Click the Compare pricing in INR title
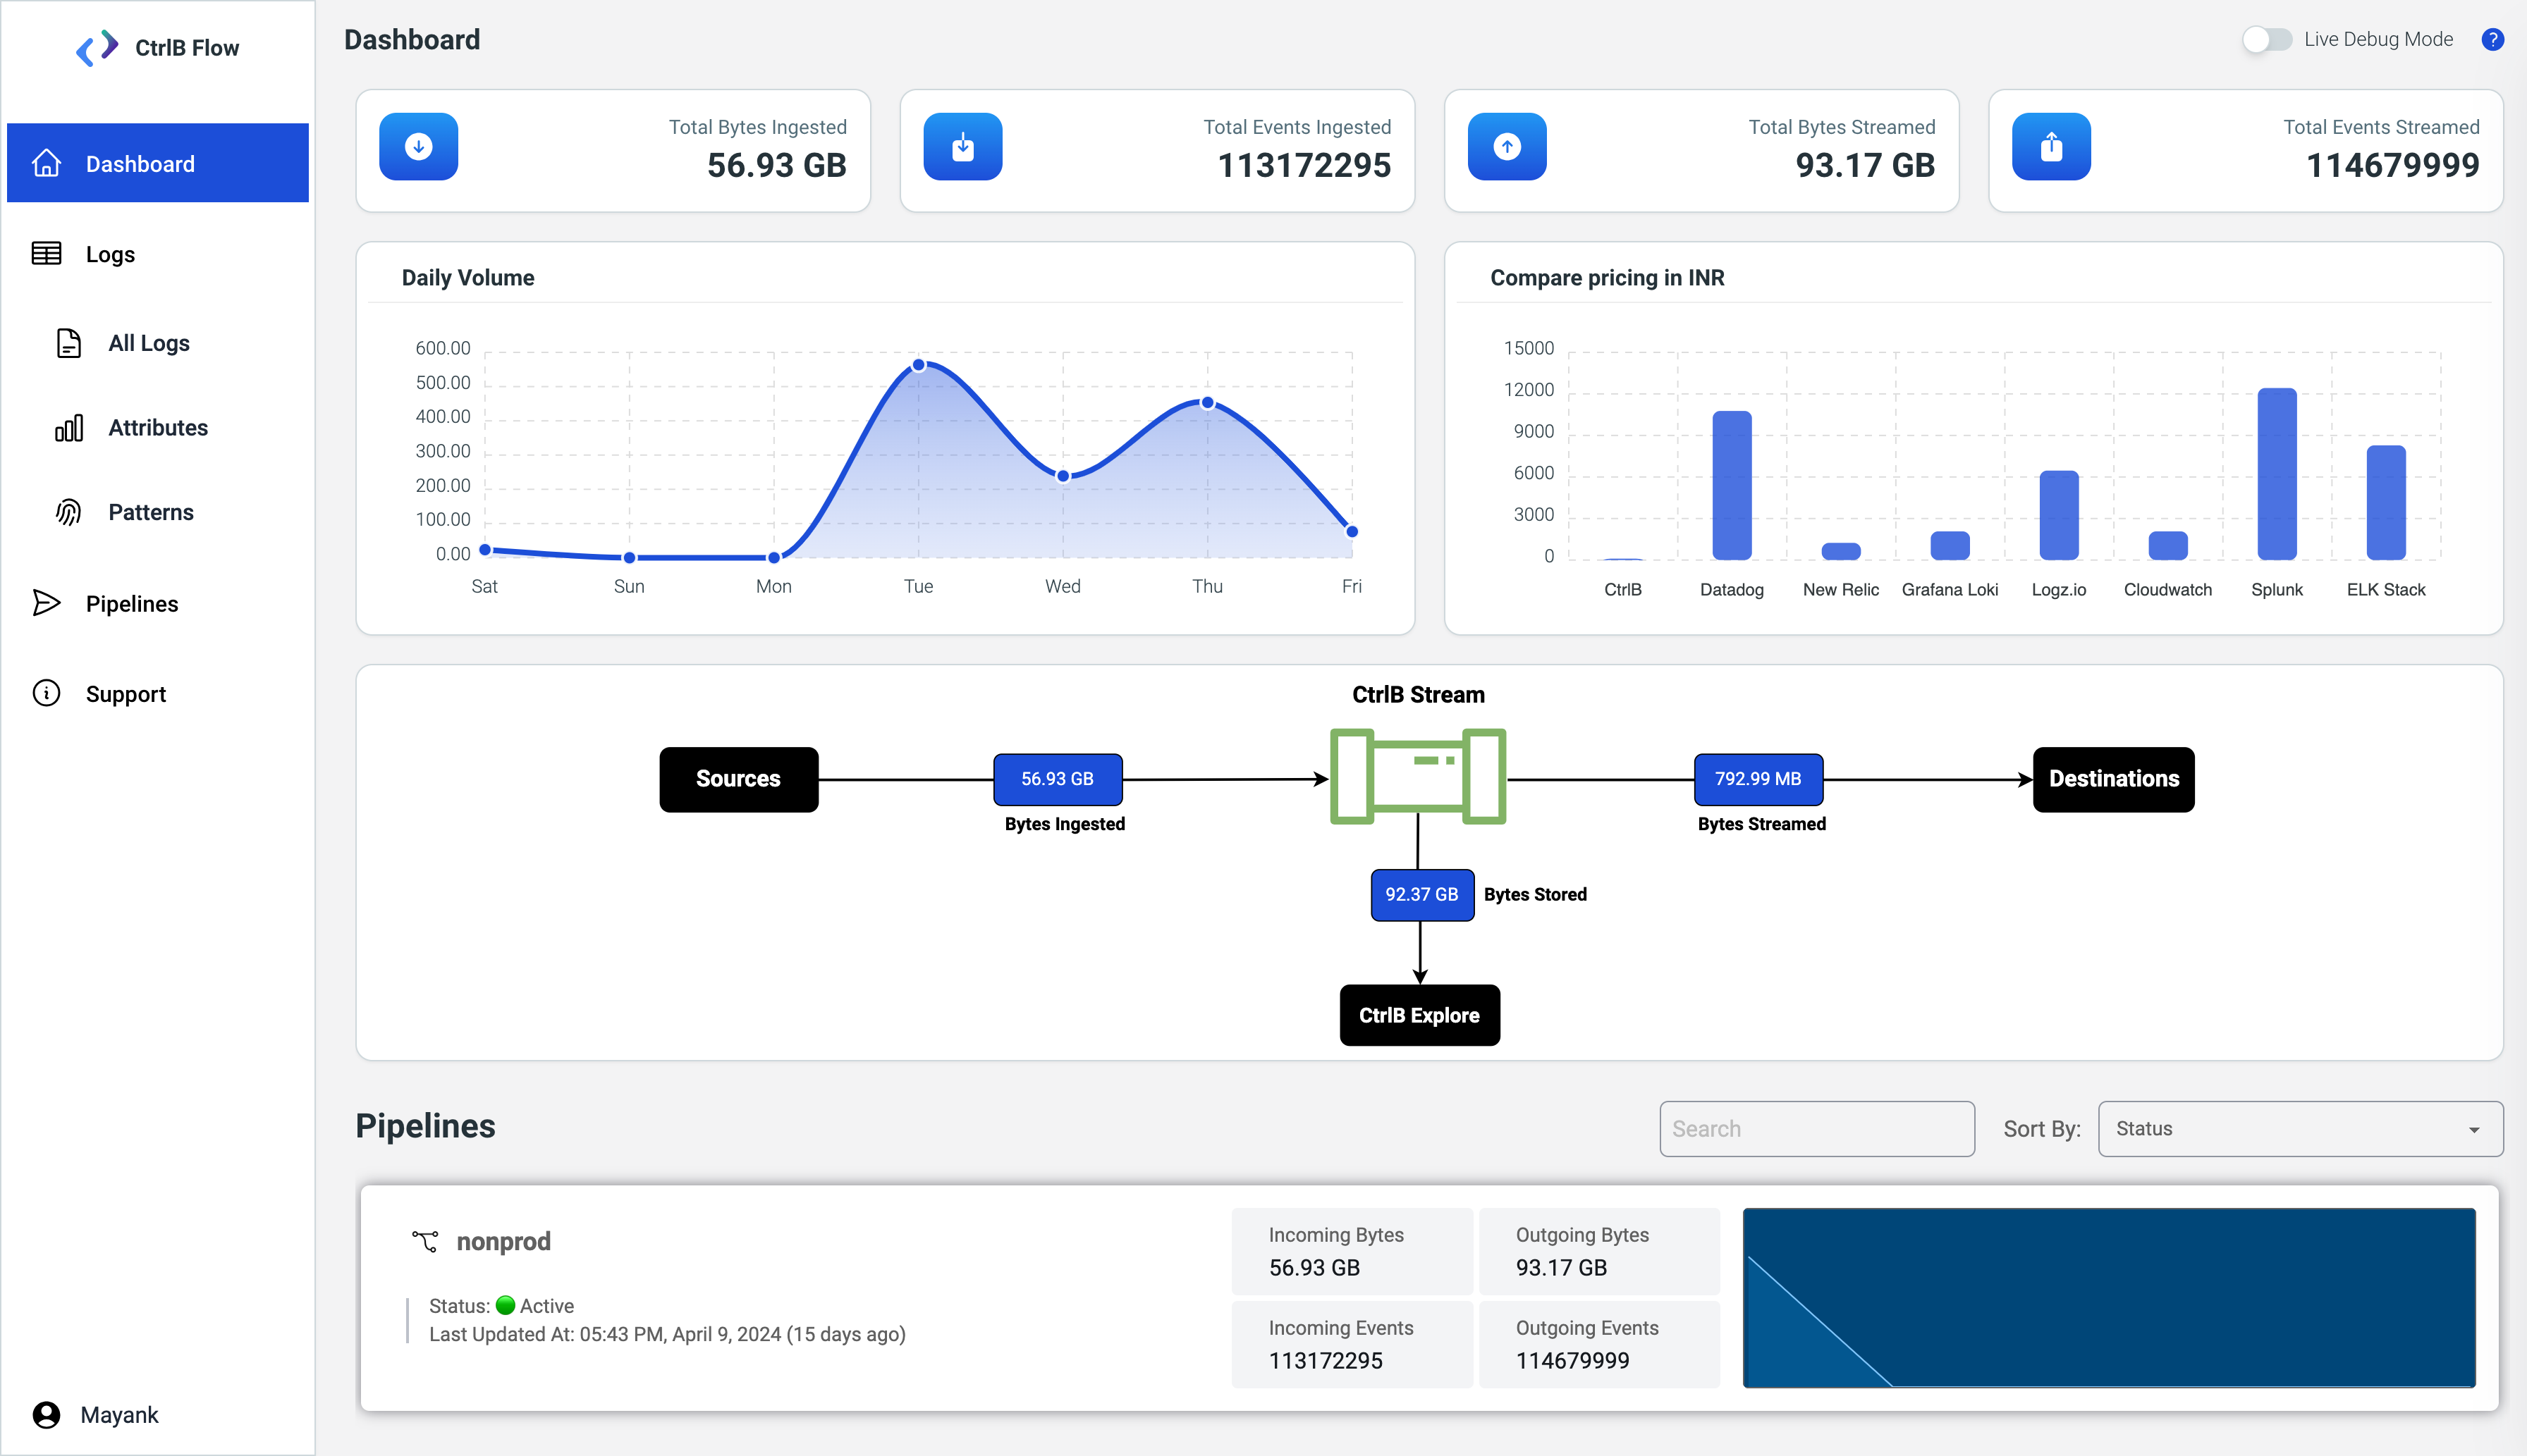This screenshot has width=2527, height=1456. click(1607, 277)
